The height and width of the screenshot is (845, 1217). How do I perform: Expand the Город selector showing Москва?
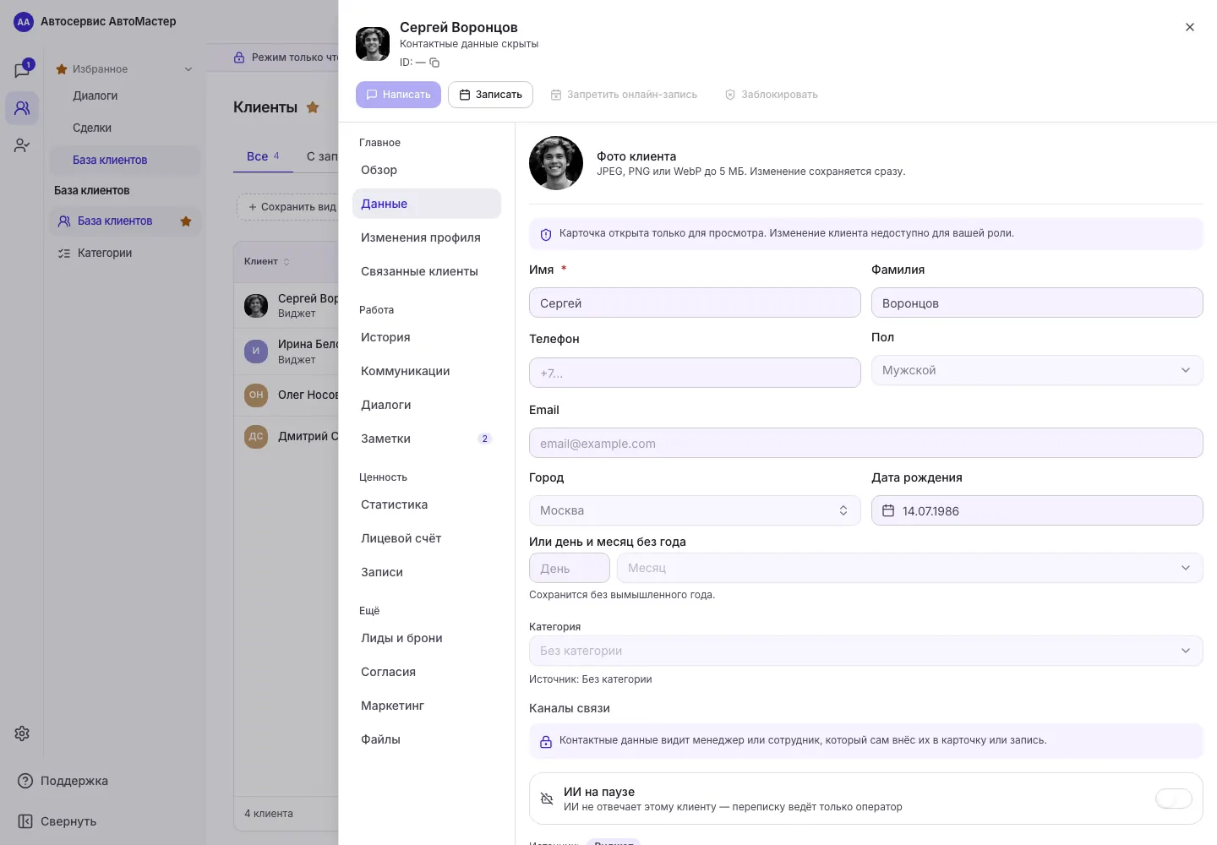pos(695,510)
